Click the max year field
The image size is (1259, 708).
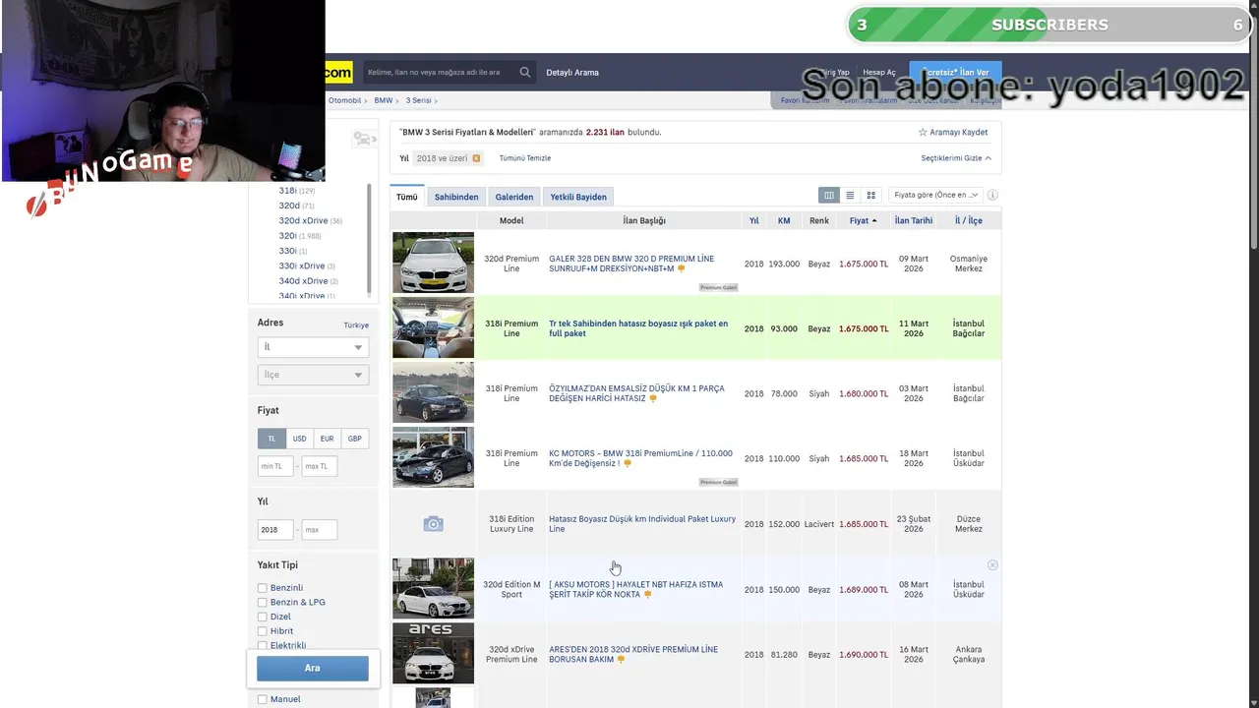pos(320,530)
